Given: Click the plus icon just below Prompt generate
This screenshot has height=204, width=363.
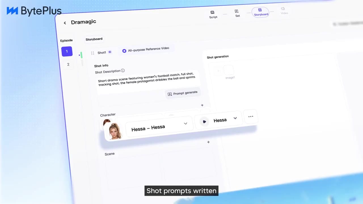Looking at the screenshot, I should coord(202,105).
